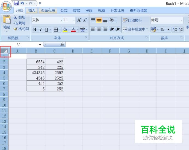The image size is (189, 150).
Task: Apply the percent style
Action: [x=162, y=30]
